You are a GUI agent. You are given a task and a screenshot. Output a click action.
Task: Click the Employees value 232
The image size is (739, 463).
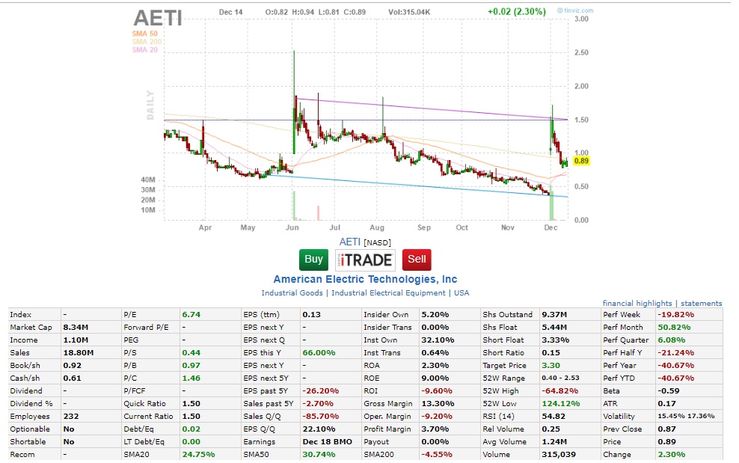click(71, 417)
